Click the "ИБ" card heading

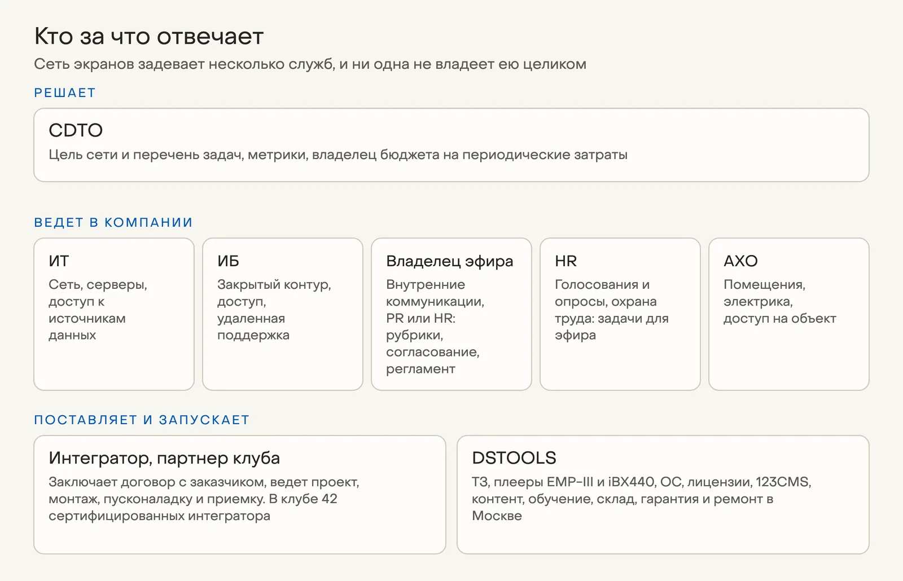228,261
